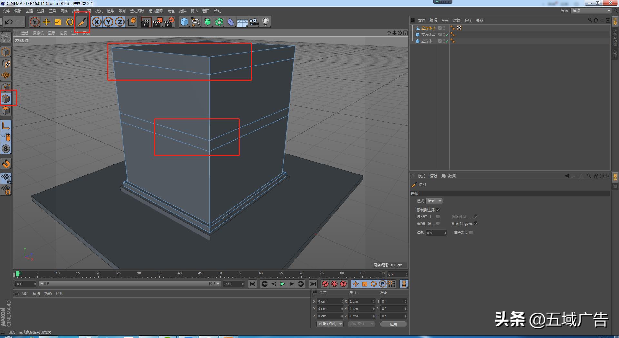The width and height of the screenshot is (619, 338).
Task: Click the red Record keyframe button
Action: pos(325,284)
